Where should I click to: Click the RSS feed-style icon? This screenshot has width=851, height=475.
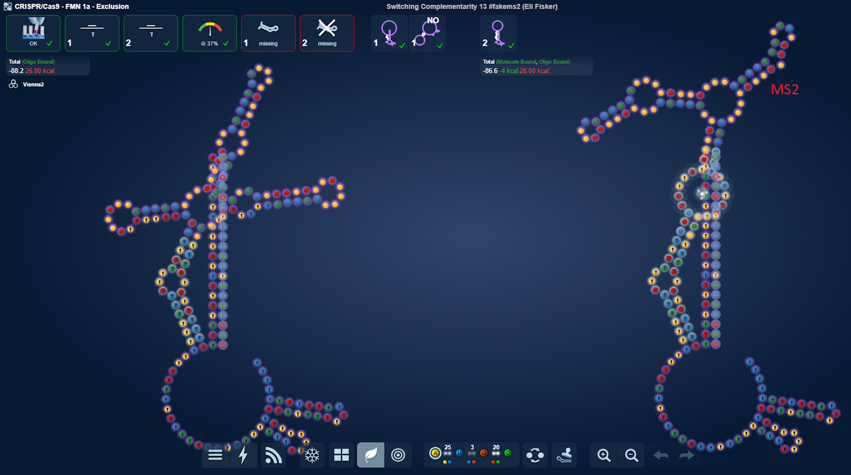[273, 455]
